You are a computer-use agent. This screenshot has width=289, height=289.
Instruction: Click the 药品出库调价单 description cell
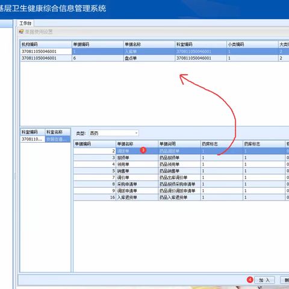179,178
